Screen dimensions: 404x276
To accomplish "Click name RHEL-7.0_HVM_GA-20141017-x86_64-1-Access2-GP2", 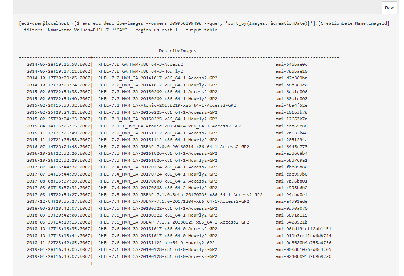I will click(158, 78).
